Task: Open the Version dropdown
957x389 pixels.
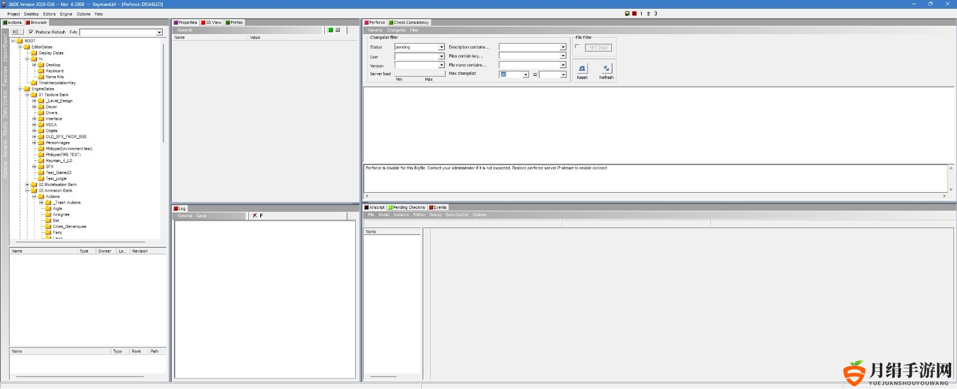Action: point(441,65)
